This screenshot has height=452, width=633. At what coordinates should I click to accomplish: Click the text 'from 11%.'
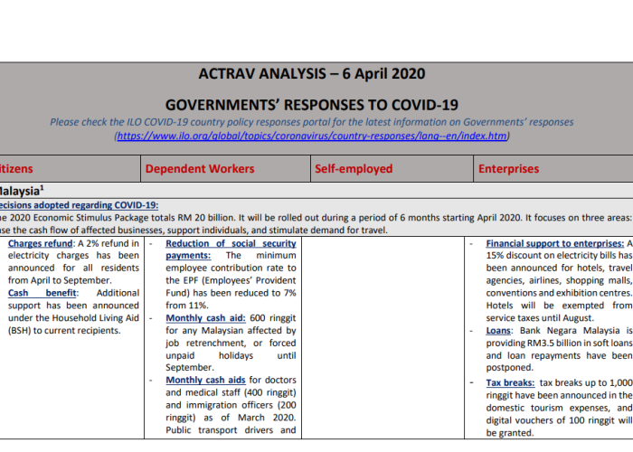[x=187, y=306]
